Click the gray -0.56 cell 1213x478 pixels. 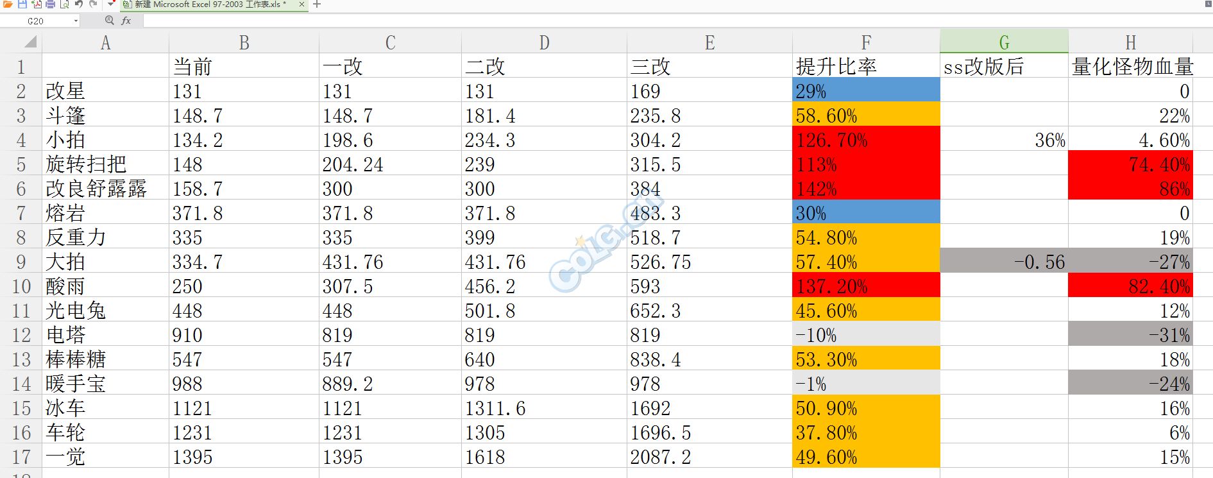[x=1004, y=261]
